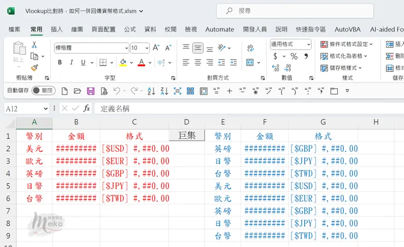Expand the Name Box dropdown

pyautogui.click(x=46, y=109)
